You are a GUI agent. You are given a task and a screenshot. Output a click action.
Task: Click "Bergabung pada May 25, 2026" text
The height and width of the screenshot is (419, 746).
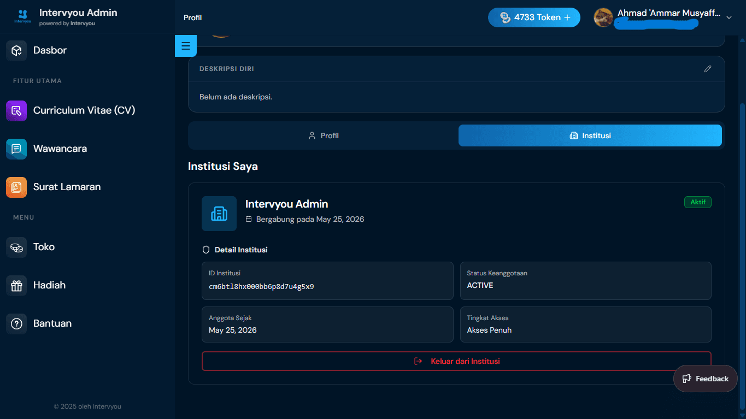coord(310,219)
